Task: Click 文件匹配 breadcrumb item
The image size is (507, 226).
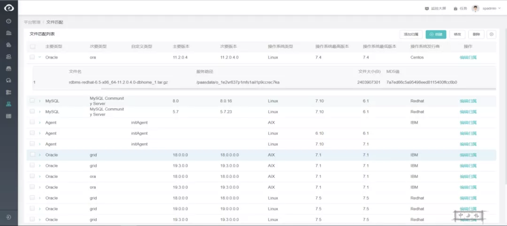Action: click(x=54, y=22)
